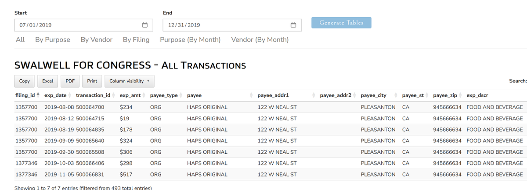The image size is (527, 190).
Task: Select transaction_id cell 500064700
Action: click(90, 107)
